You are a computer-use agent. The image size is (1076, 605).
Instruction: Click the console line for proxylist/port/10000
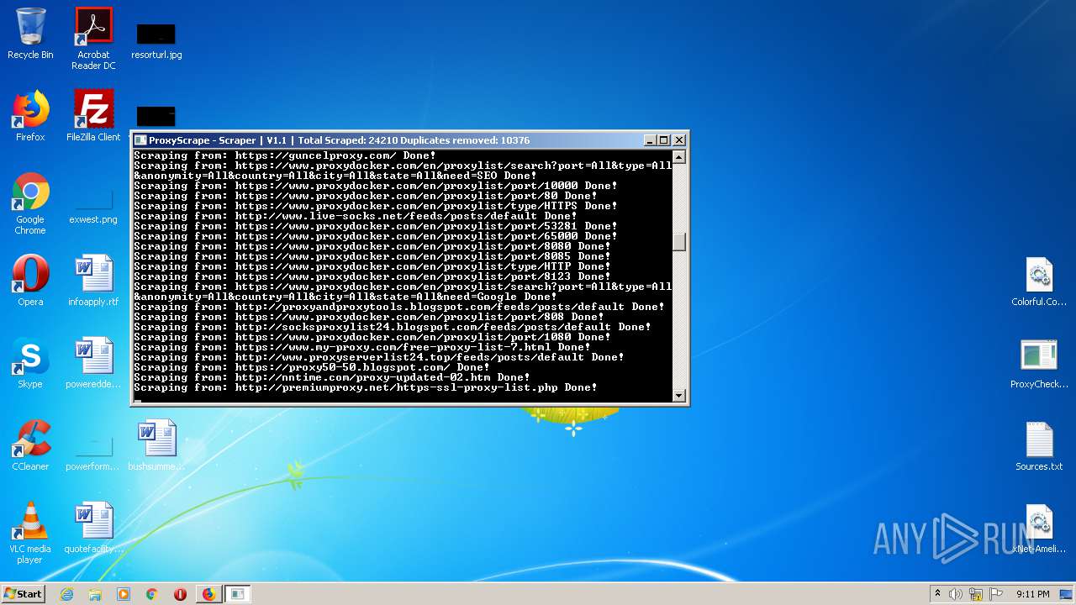(376, 186)
